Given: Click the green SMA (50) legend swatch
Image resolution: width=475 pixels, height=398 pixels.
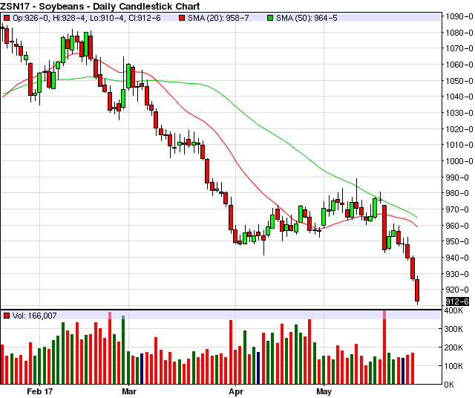Looking at the screenshot, I should pyautogui.click(x=270, y=18).
